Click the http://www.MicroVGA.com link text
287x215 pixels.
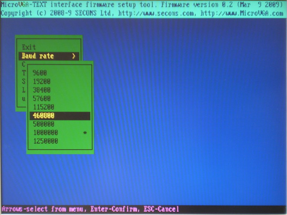tap(242, 13)
